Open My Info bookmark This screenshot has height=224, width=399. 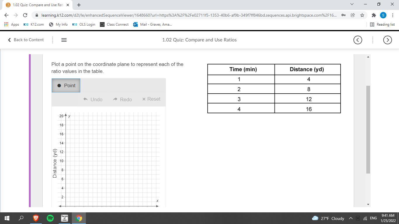click(58, 24)
